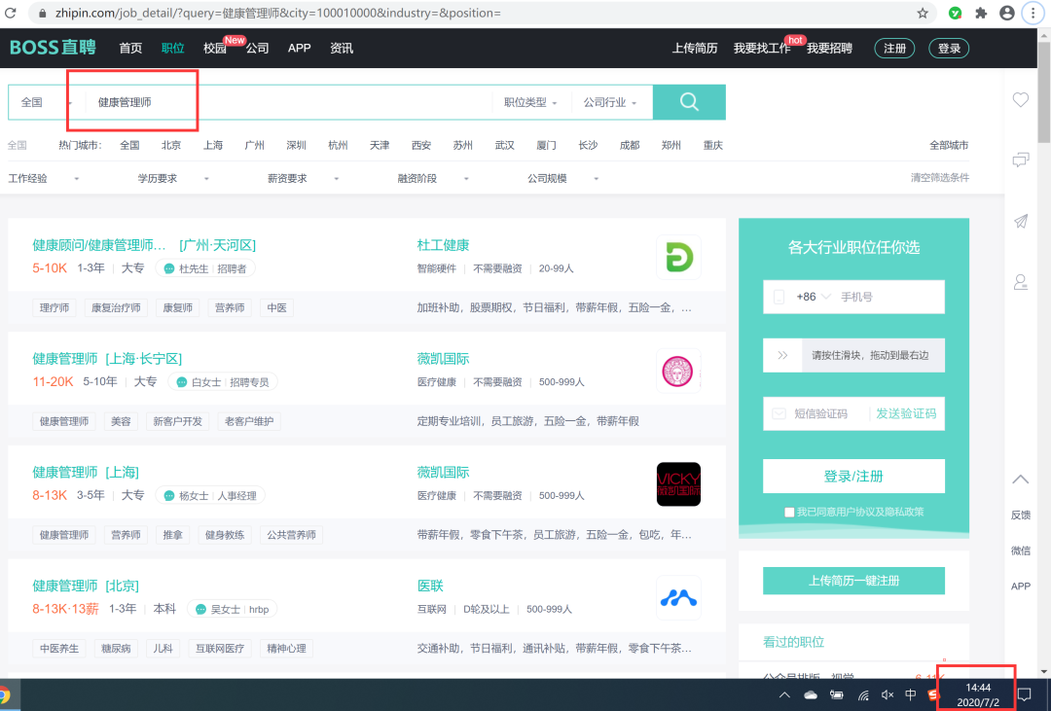Viewport: 1051px width, 711px height.
Task: Open the 职位类型 dropdown
Action: click(x=530, y=102)
